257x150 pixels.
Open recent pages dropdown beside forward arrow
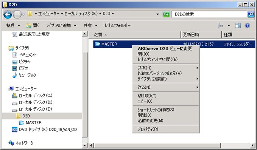pyautogui.click(x=23, y=15)
